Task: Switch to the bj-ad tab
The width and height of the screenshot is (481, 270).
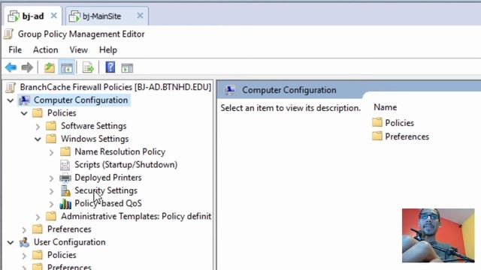Action: tap(33, 16)
